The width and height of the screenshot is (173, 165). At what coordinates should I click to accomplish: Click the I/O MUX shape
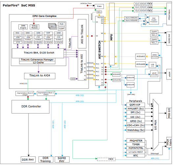[156, 125]
